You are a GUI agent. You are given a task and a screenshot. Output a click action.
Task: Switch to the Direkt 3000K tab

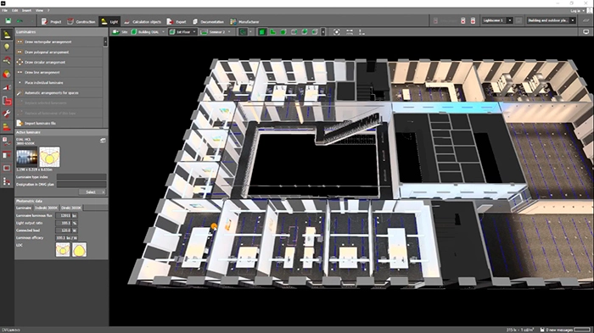point(71,208)
